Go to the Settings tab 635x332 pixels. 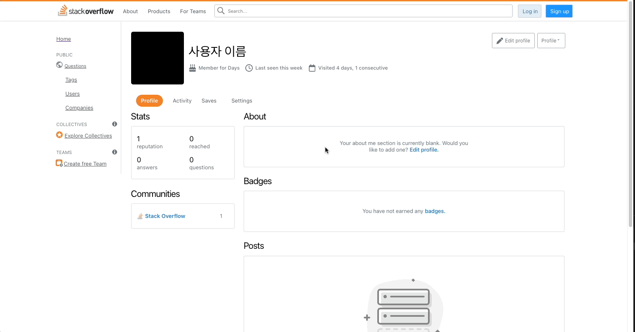[242, 101]
